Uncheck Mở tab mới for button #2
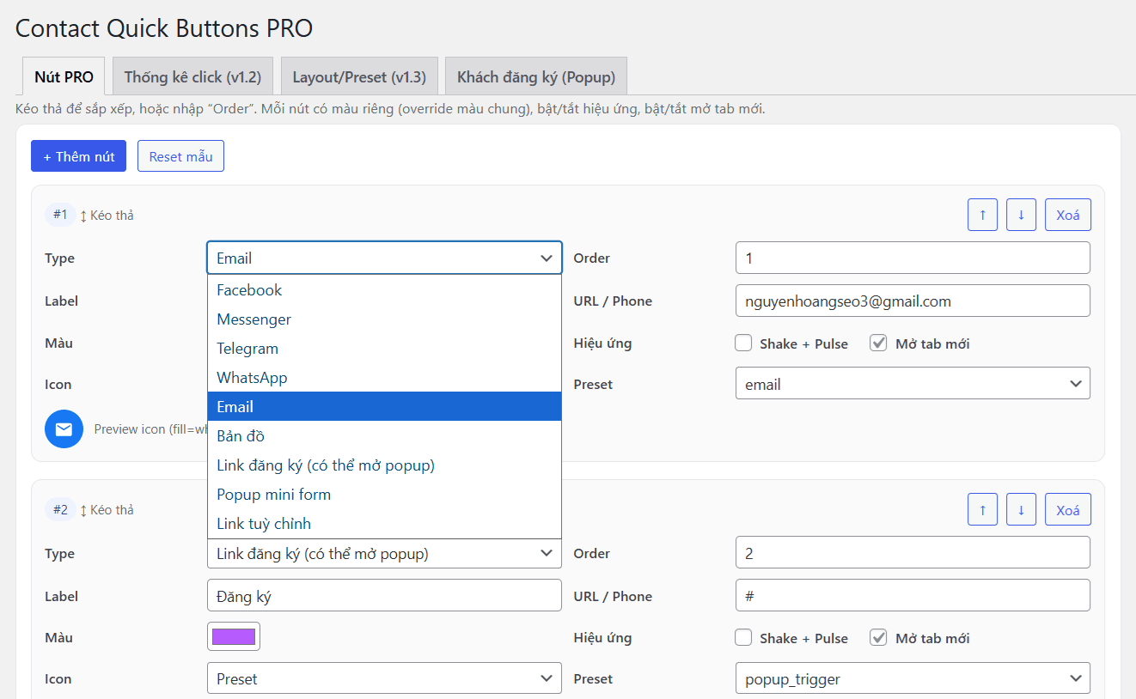 point(878,638)
